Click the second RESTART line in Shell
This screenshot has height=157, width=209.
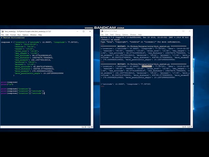(x=143, y=64)
